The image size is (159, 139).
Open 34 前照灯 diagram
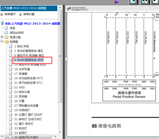click(21, 133)
